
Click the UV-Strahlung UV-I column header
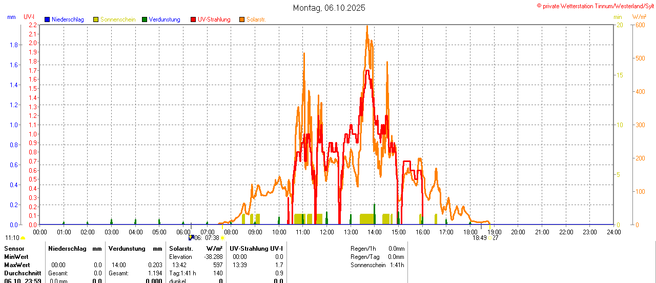(256, 249)
